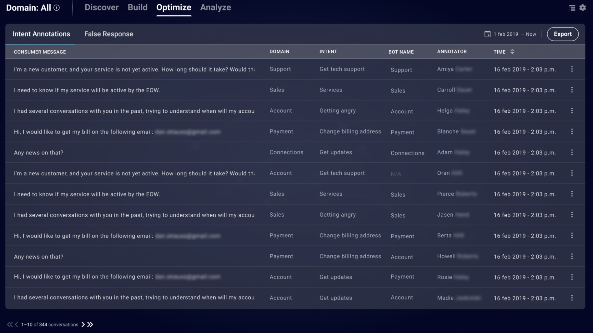Open the row menu for Carroll's annotation
The image size is (593, 333).
point(572,90)
